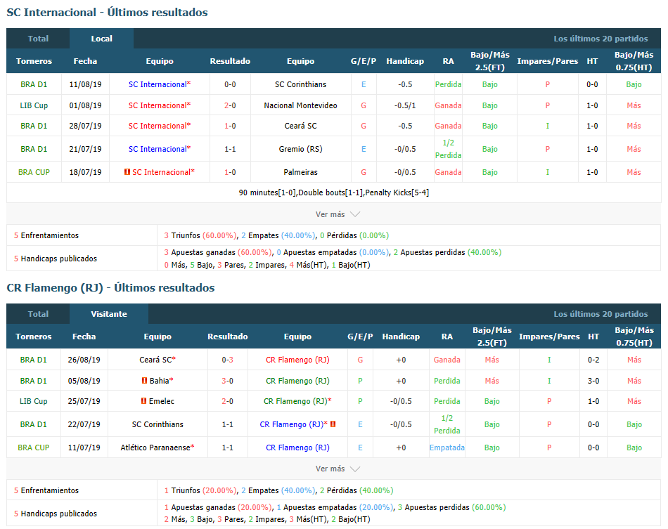Click '1/2 Perdida' in the Gremio (RS) row
Screen dimensions: 668x529
click(448, 149)
